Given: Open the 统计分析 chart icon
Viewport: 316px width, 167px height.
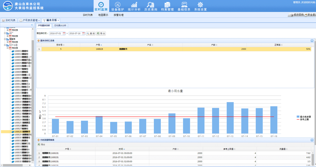Looking at the screenshot, I should click(x=134, y=5).
